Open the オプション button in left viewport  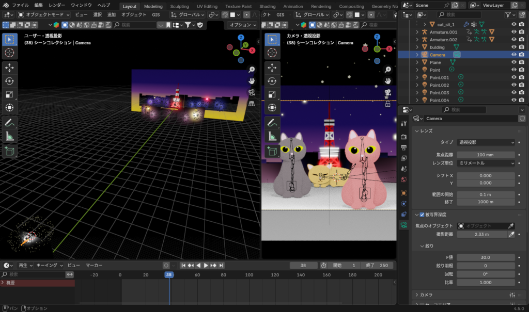pyautogui.click(x=243, y=25)
